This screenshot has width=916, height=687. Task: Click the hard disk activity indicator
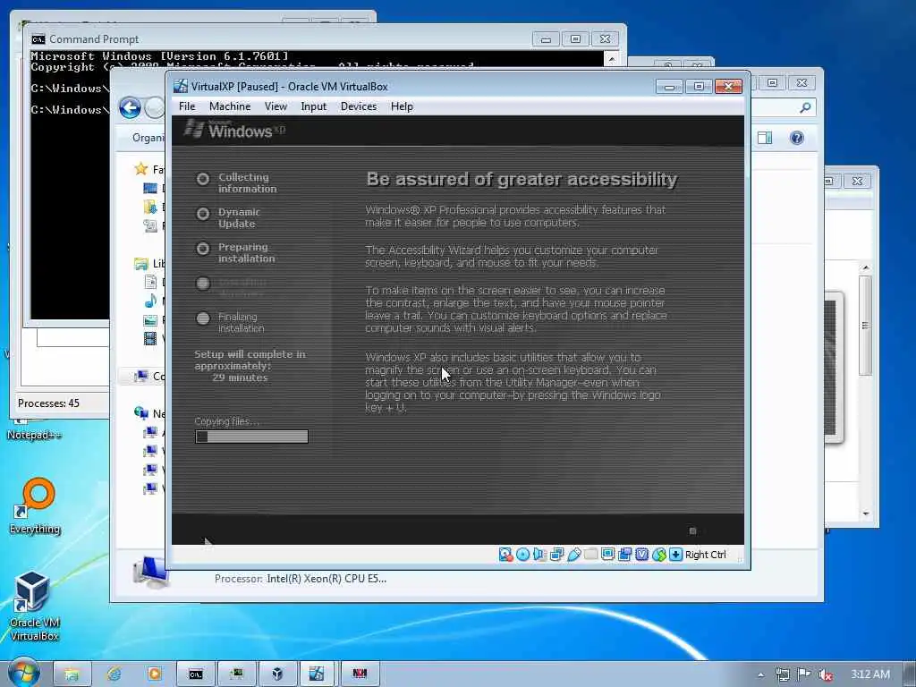[x=505, y=555]
